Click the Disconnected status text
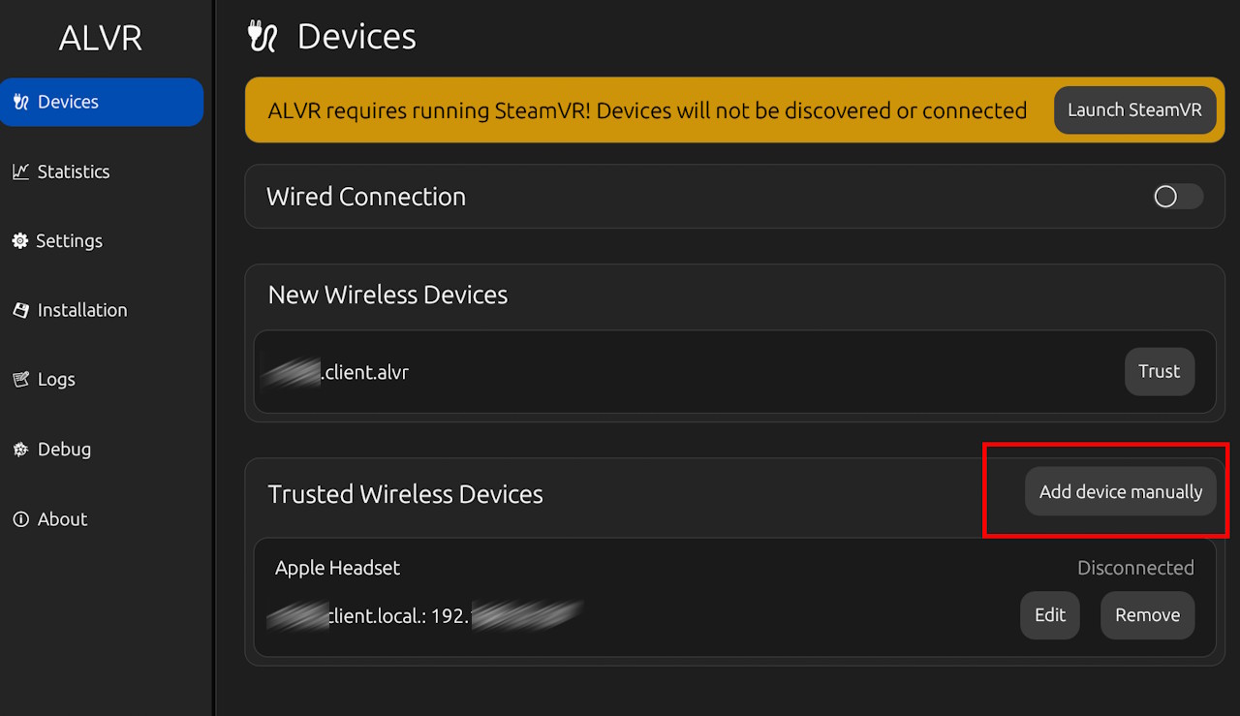The image size is (1240, 716). pyautogui.click(x=1135, y=569)
